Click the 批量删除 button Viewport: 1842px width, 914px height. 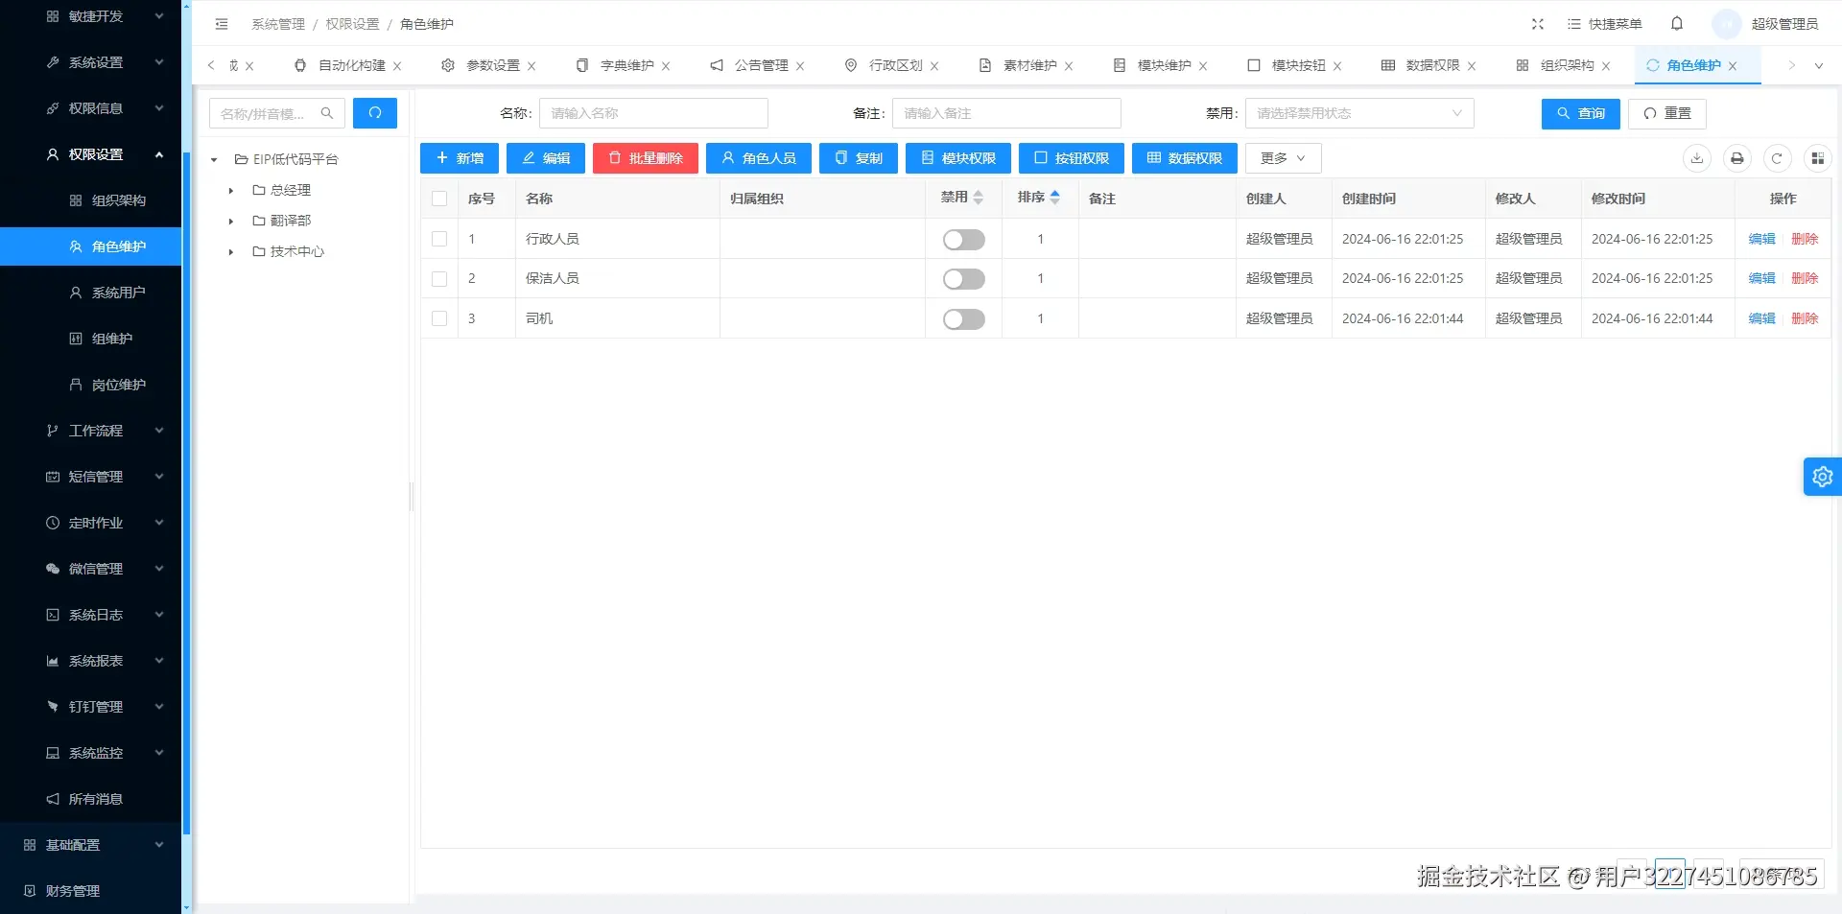coord(646,158)
